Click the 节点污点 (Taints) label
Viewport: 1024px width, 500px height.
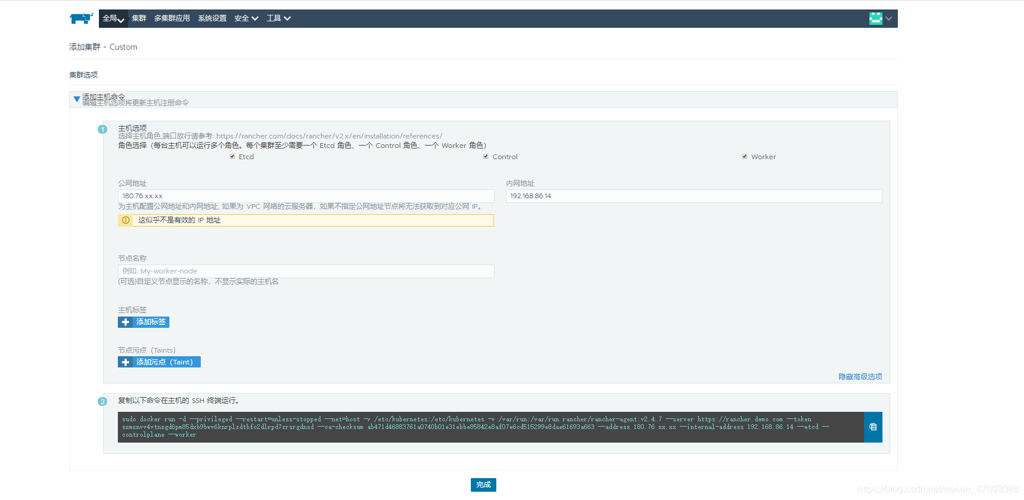pos(147,350)
